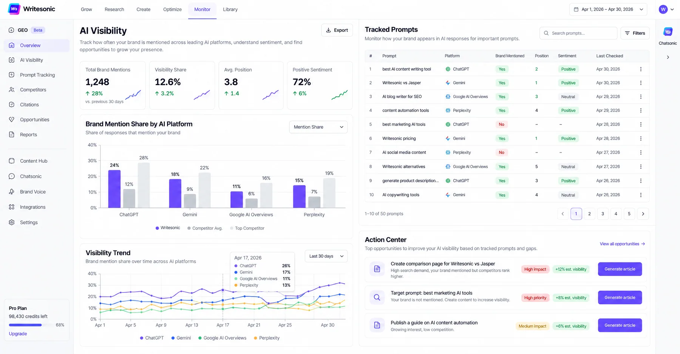Open the Prompt Tracking sidebar item

coord(37,75)
